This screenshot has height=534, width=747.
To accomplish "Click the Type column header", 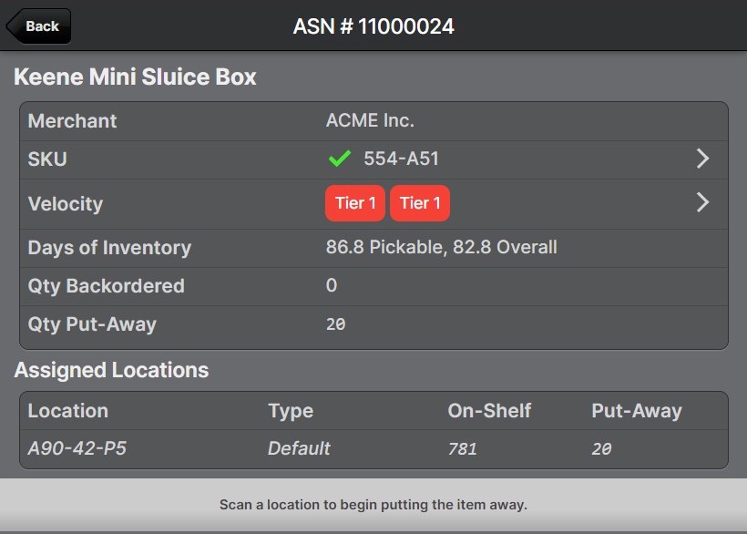I will [x=291, y=411].
